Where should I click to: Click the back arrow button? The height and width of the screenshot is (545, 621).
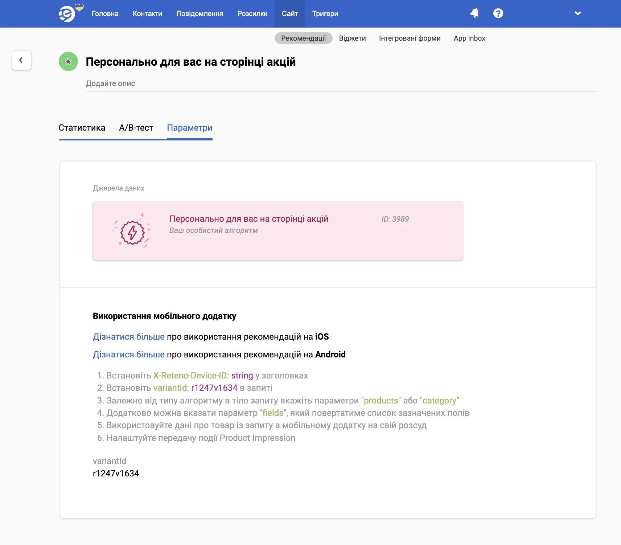(x=21, y=60)
